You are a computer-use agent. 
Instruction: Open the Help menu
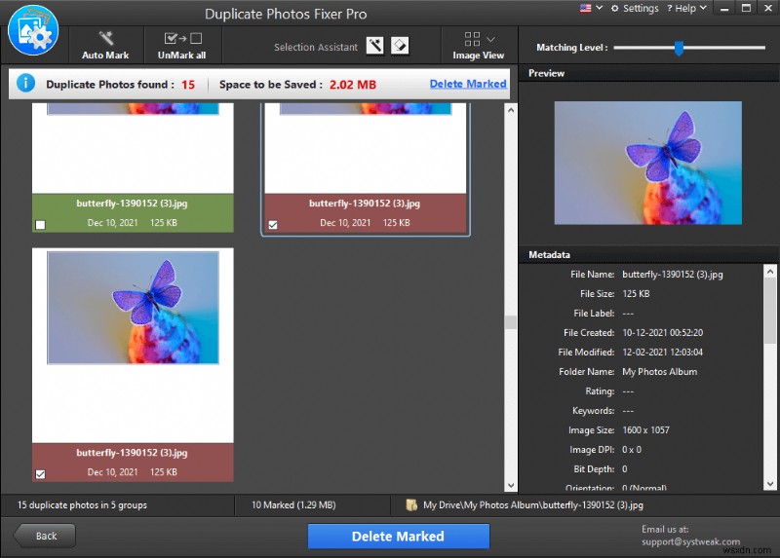click(x=686, y=9)
